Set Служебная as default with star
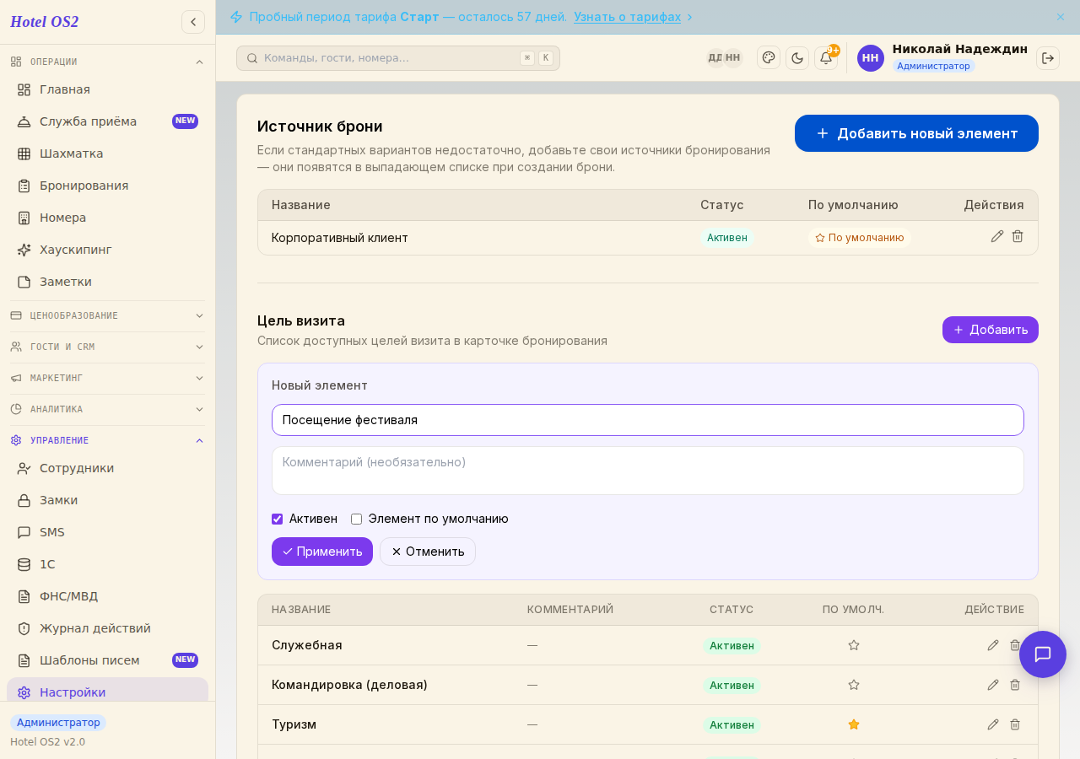 tap(854, 645)
